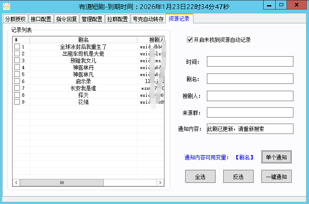Click the 反选 button
This screenshot has width=309, height=204.
pos(238,176)
